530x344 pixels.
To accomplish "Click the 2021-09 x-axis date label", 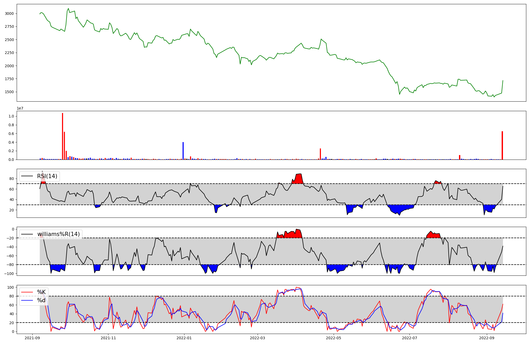I will coord(32,338).
